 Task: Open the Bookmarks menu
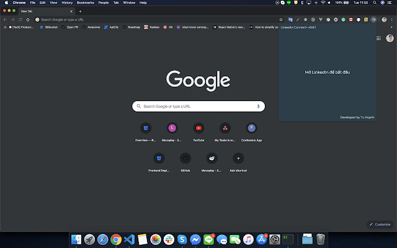click(x=86, y=2)
